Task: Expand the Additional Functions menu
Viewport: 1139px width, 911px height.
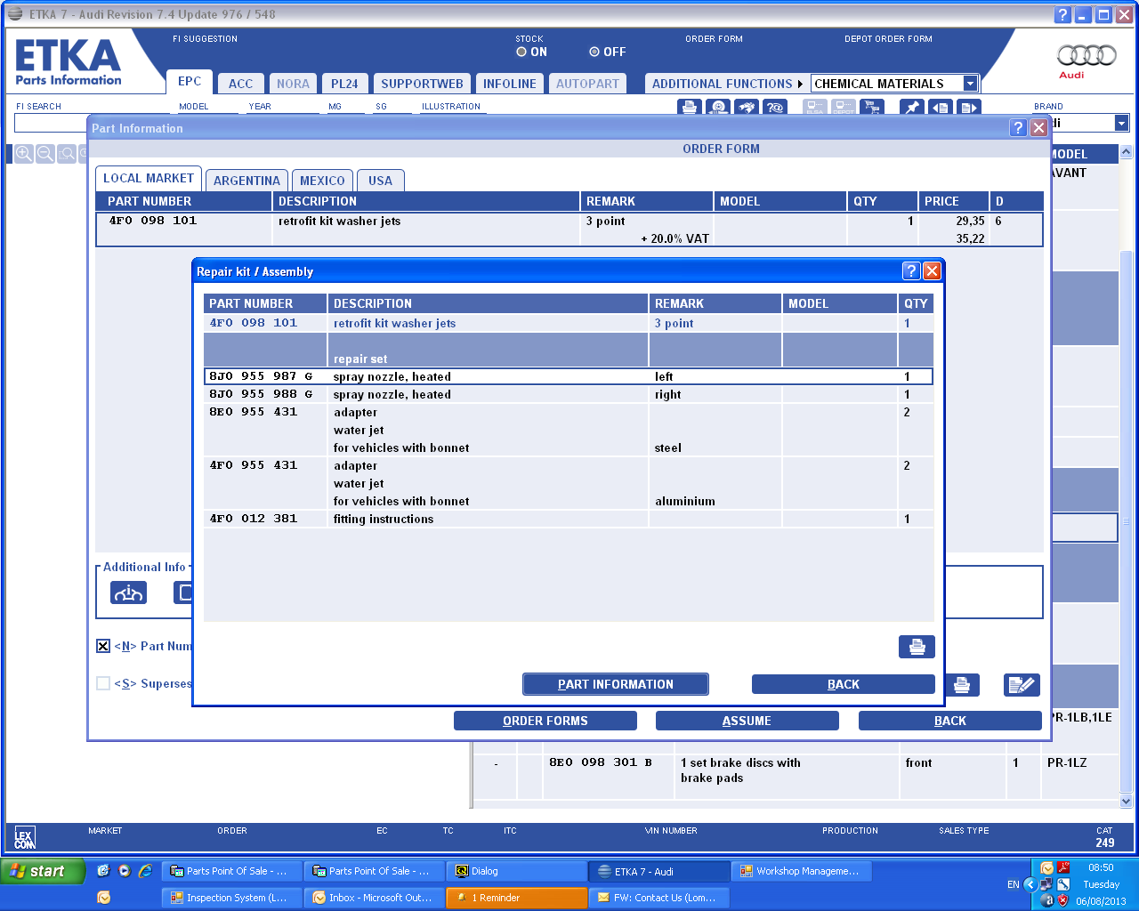Action: (x=726, y=84)
